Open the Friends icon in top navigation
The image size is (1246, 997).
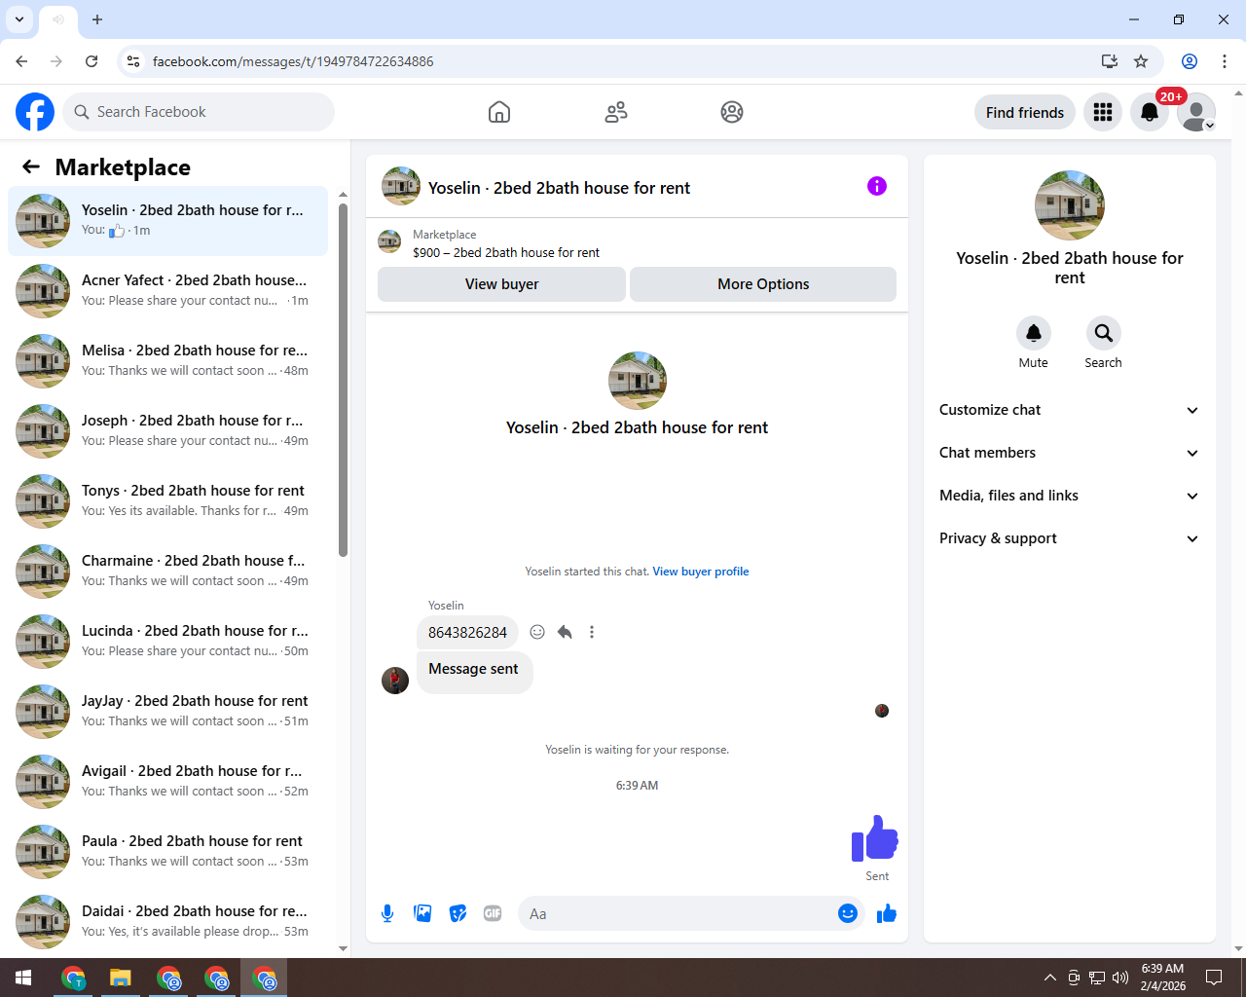[x=616, y=112]
